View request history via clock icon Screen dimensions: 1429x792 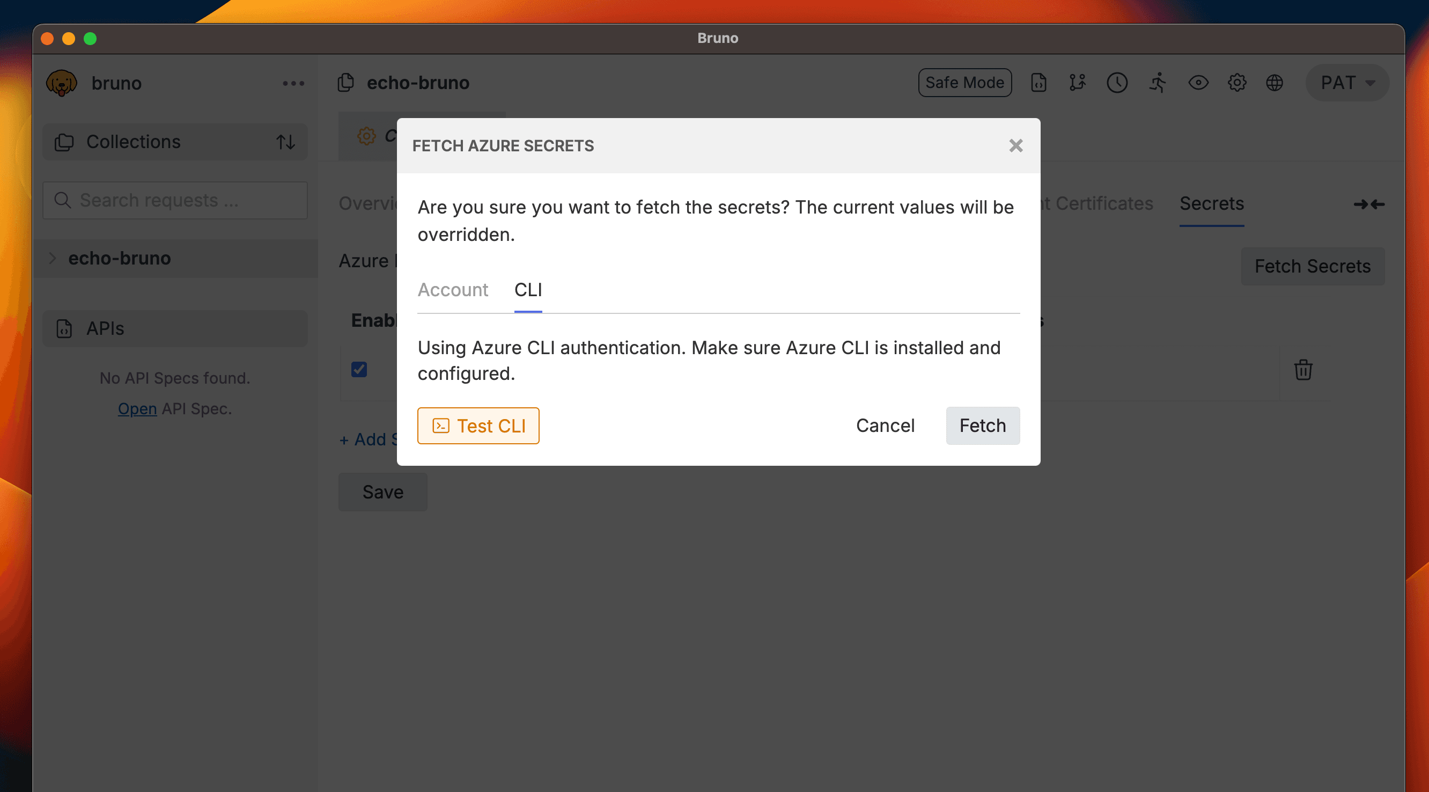click(1117, 82)
